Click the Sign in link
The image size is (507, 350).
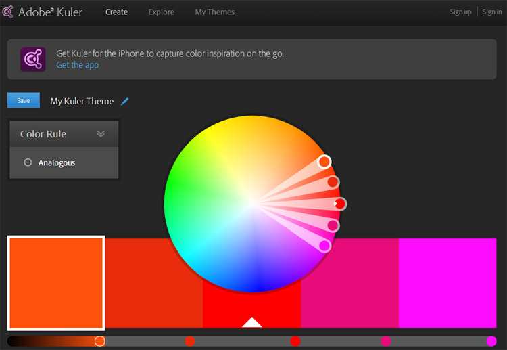coord(492,12)
